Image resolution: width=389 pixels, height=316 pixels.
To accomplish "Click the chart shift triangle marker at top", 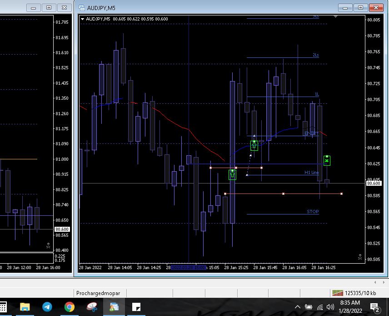I will [x=336, y=16].
